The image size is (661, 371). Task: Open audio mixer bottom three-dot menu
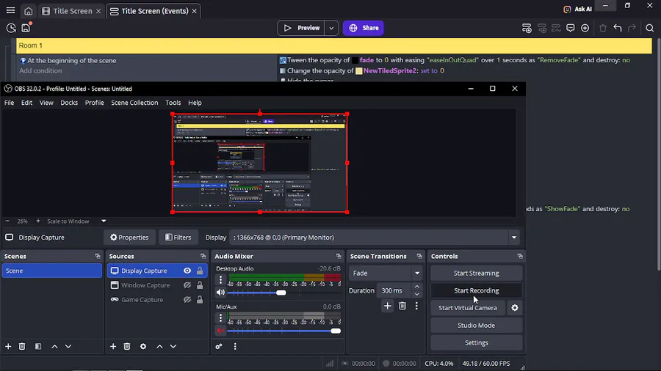[x=235, y=346]
